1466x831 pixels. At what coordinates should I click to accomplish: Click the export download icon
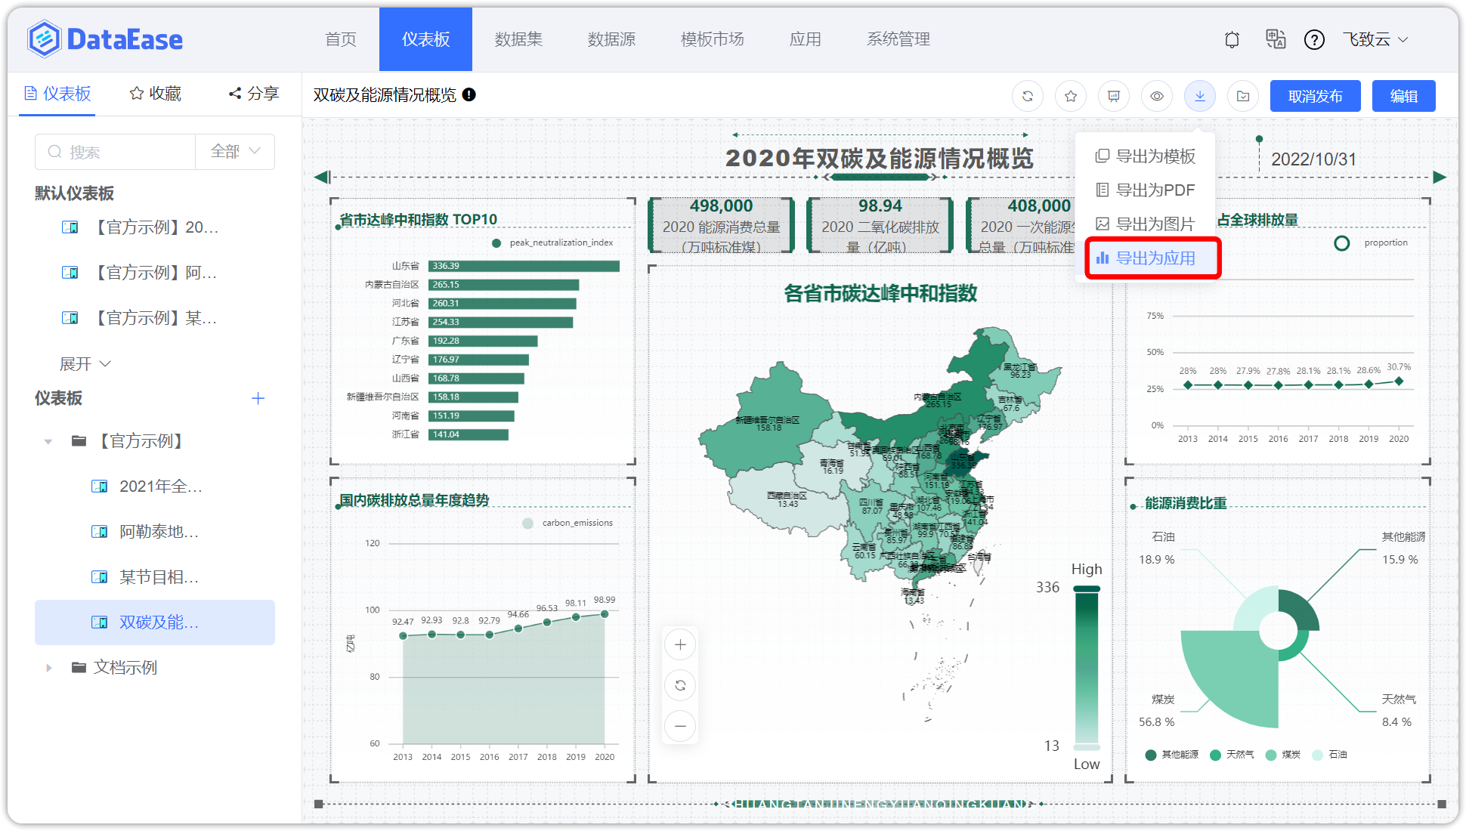(1200, 96)
